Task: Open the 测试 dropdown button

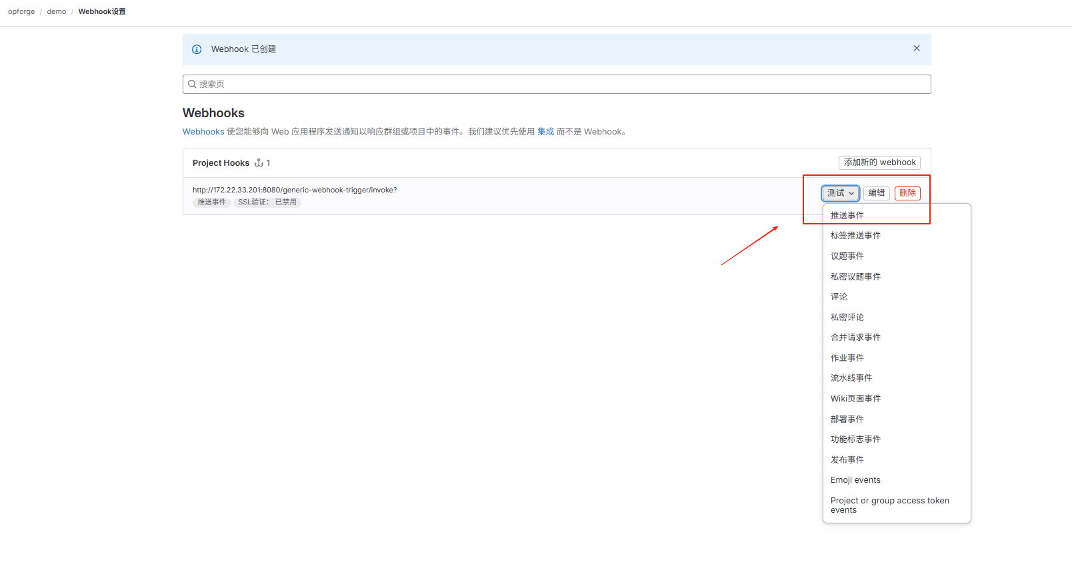Action: point(840,193)
